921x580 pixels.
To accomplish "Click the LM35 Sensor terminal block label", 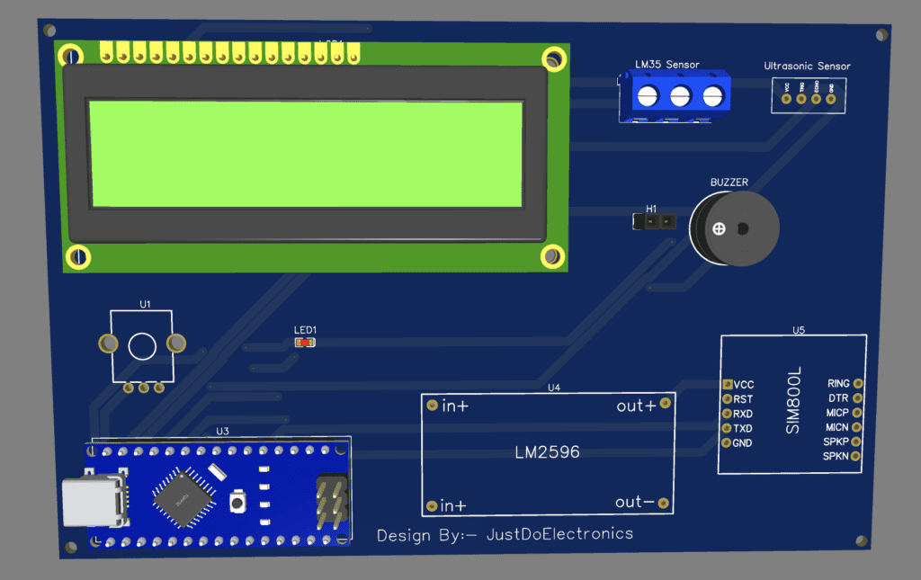I will coord(667,64).
